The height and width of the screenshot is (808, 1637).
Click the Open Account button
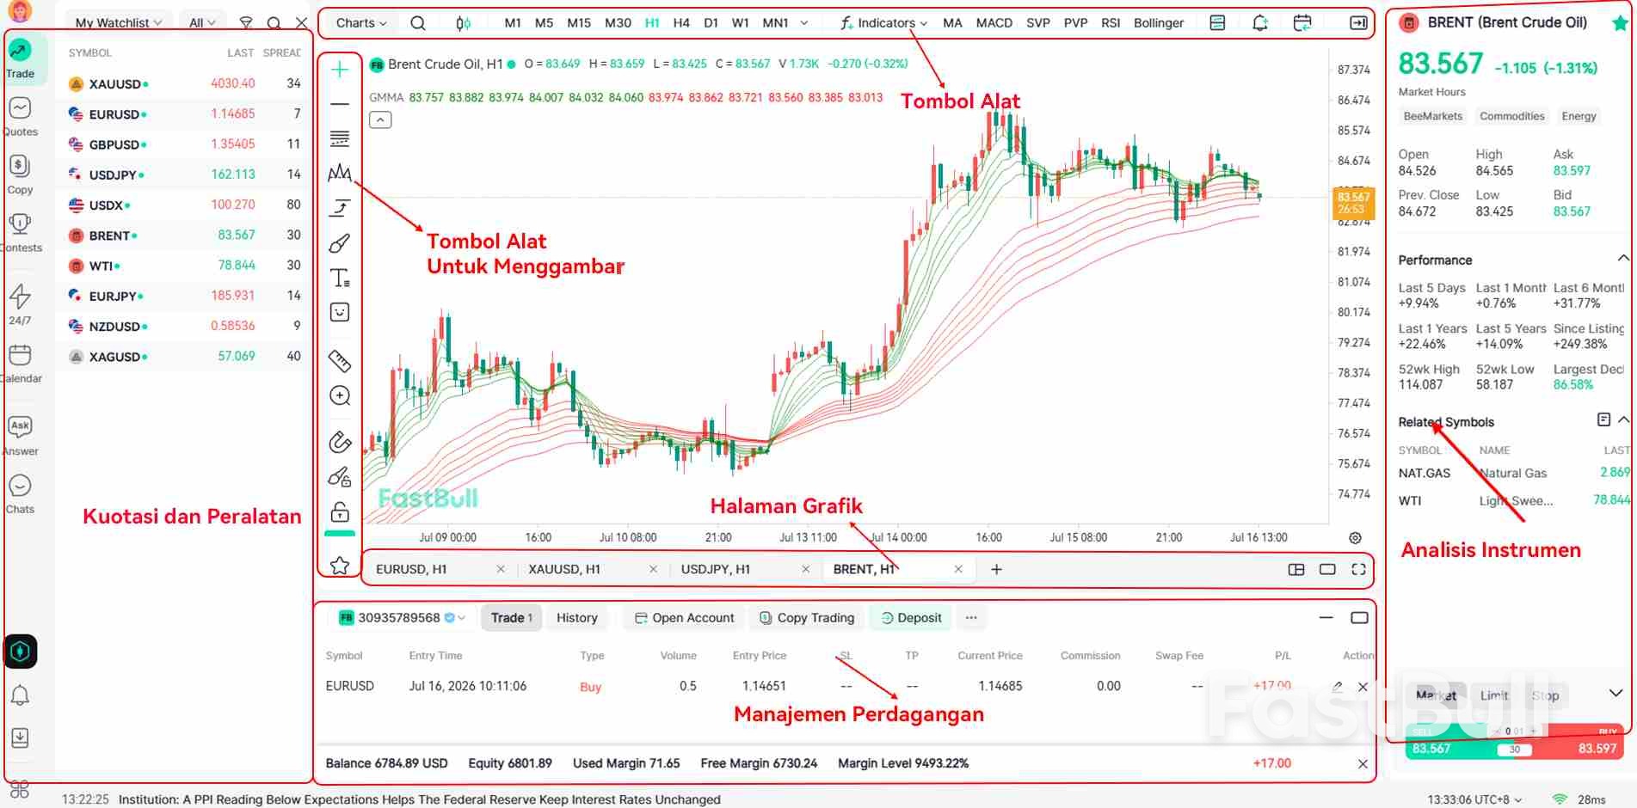(x=685, y=618)
